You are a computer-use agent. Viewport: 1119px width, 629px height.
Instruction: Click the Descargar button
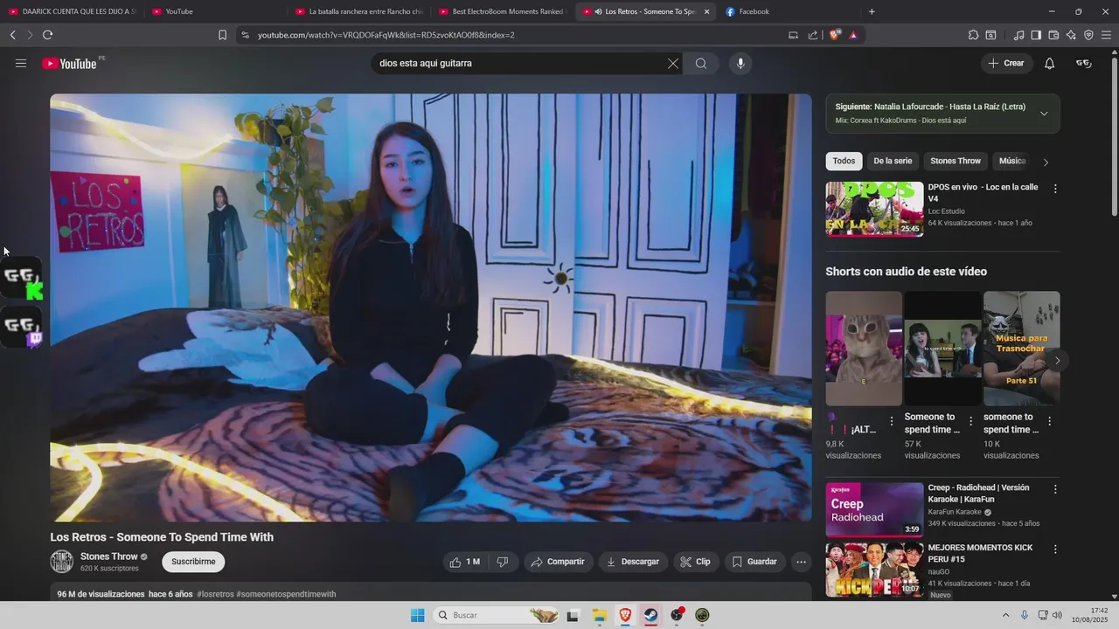tap(633, 562)
